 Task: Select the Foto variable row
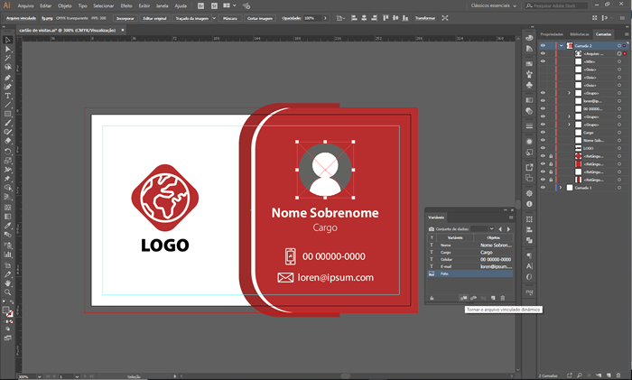tap(470, 273)
